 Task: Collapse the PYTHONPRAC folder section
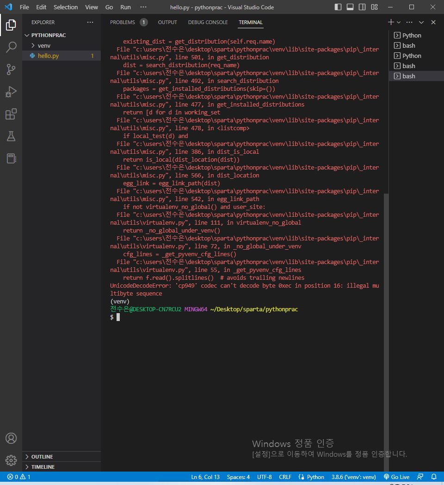62,35
